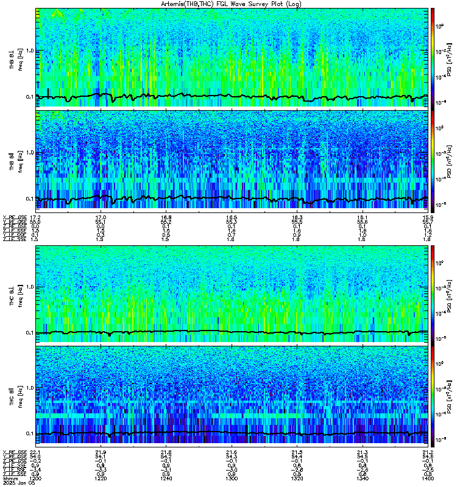Click the 1300 time label

coord(232,478)
